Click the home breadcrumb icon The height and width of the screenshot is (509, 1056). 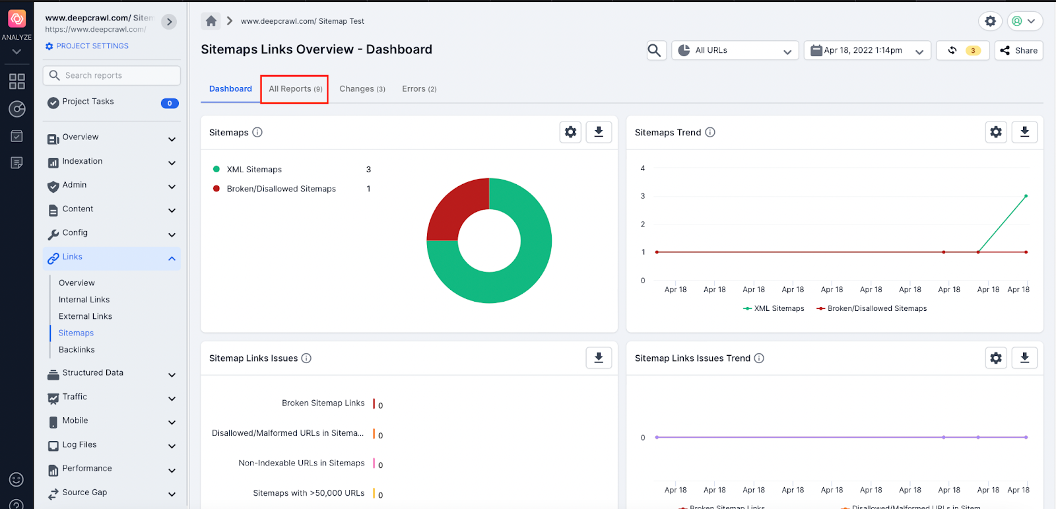pyautogui.click(x=211, y=21)
